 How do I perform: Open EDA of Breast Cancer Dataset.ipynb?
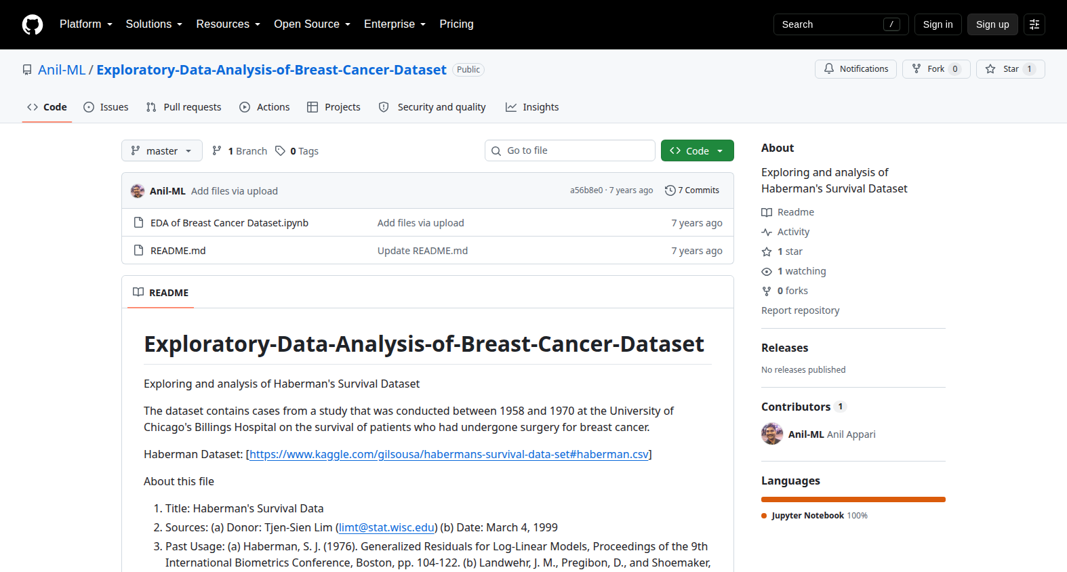(229, 223)
